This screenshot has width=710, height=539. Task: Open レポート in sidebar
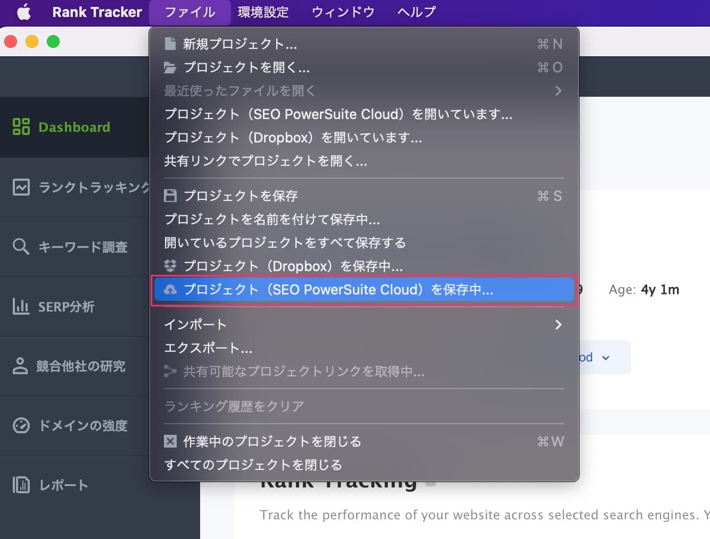point(75,485)
